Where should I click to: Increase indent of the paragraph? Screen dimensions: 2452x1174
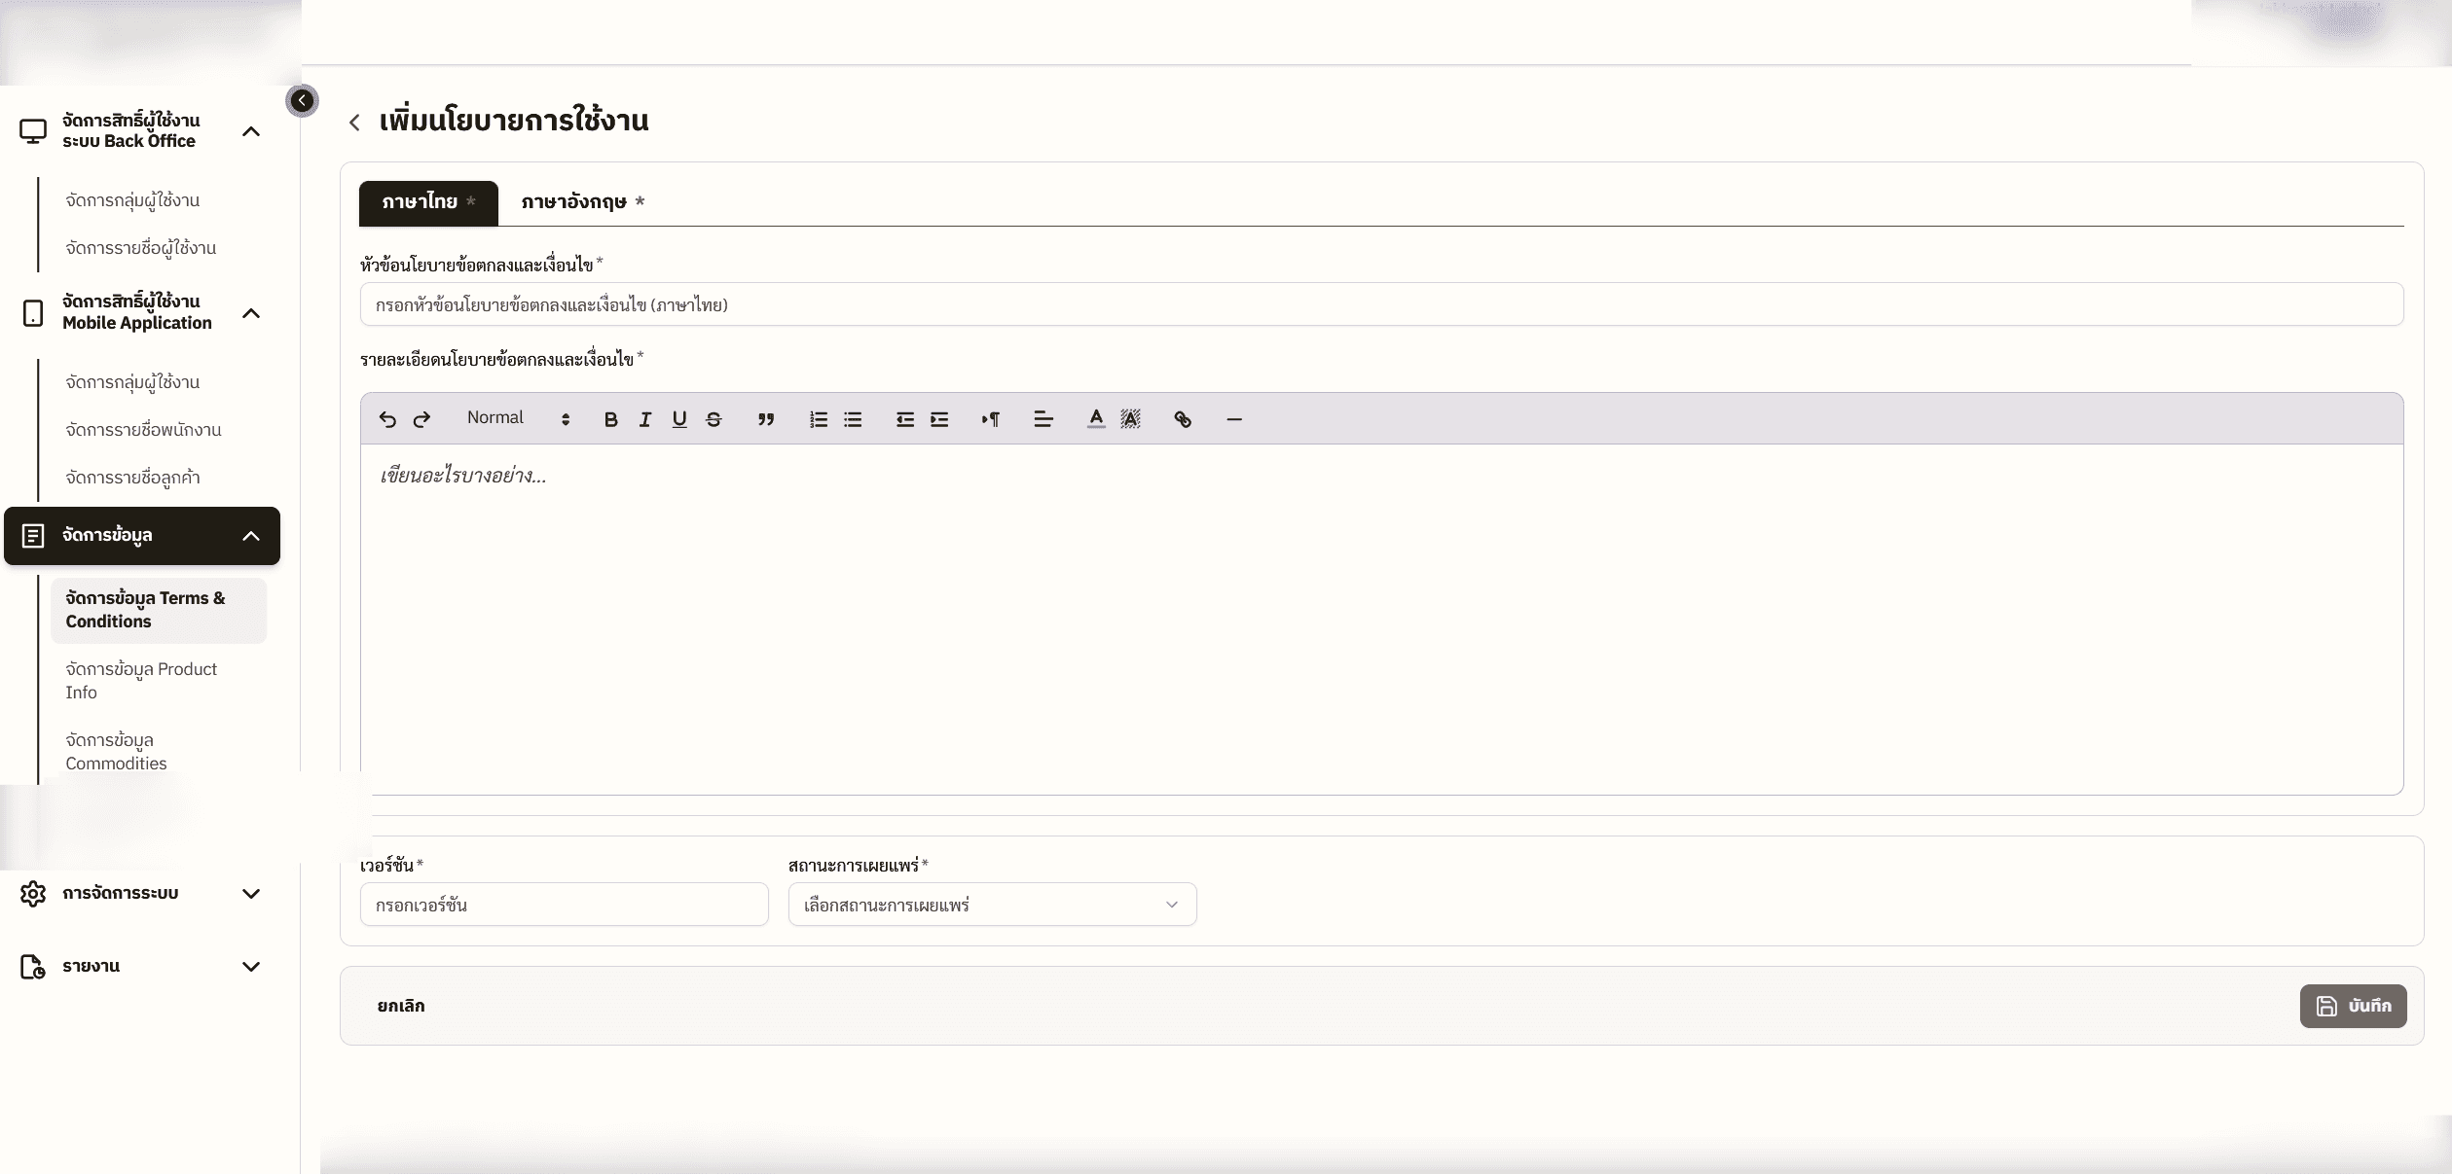pos(939,419)
